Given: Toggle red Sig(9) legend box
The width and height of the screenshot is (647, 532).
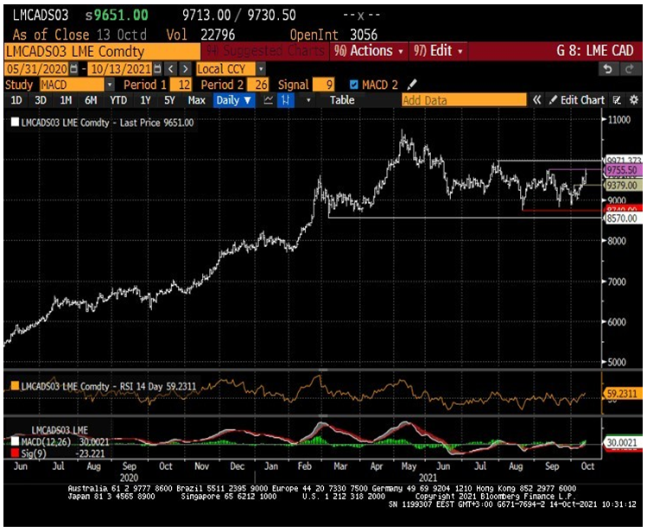Looking at the screenshot, I should 16,453.
